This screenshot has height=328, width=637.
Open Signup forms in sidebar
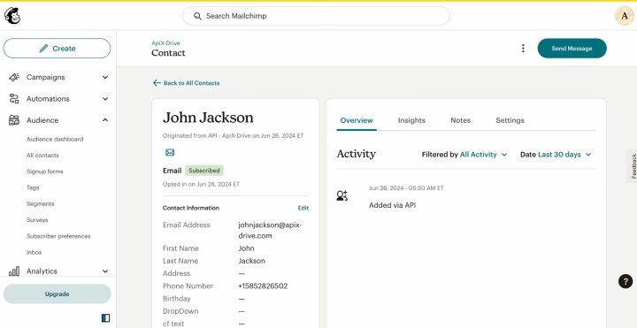[x=45, y=172]
